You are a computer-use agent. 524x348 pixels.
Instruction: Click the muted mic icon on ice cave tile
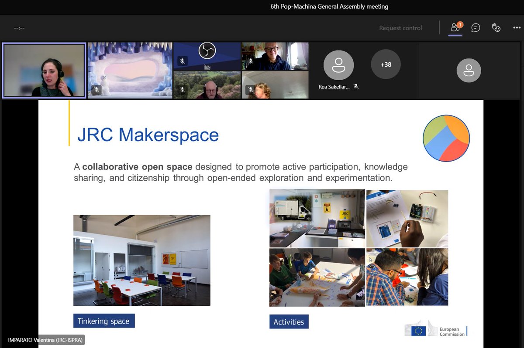coord(97,90)
